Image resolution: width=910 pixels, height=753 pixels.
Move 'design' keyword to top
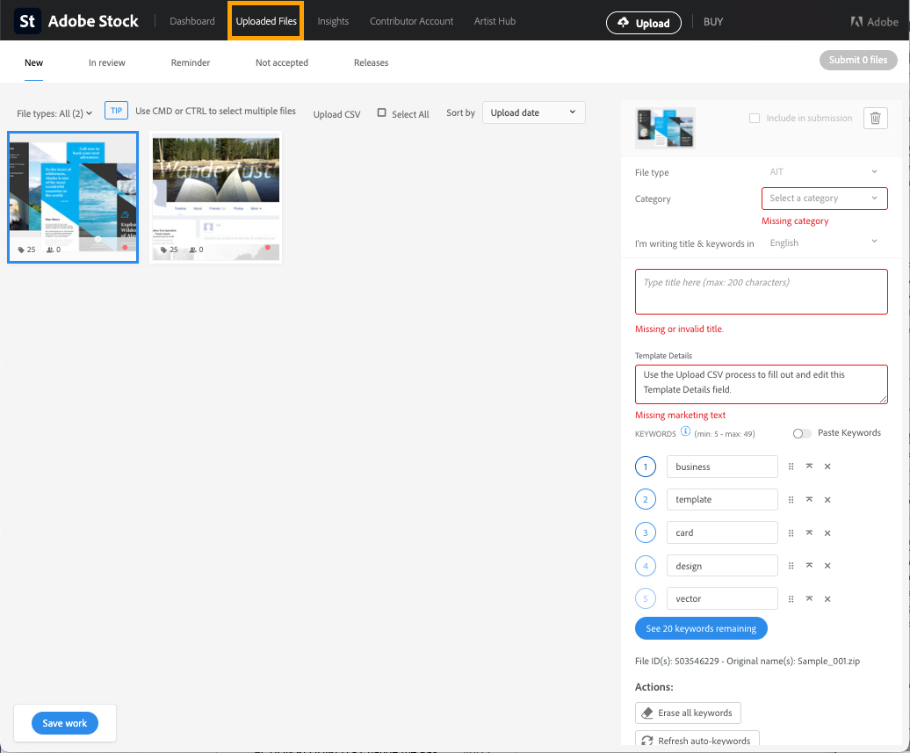point(809,566)
